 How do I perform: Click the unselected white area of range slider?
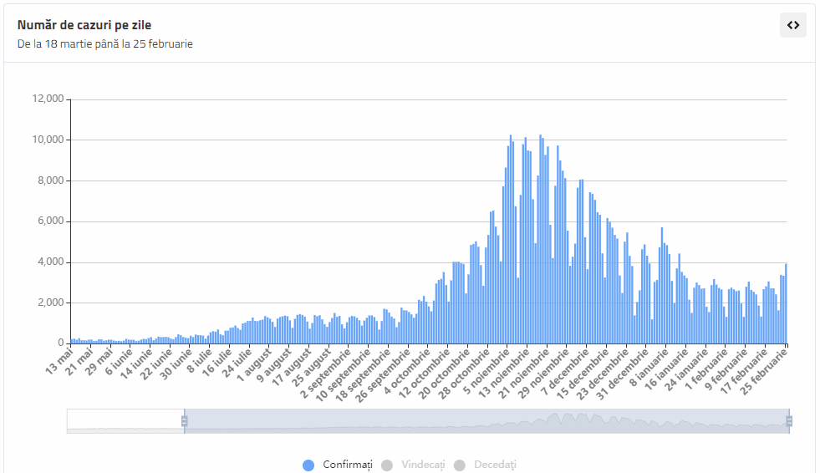click(125, 421)
